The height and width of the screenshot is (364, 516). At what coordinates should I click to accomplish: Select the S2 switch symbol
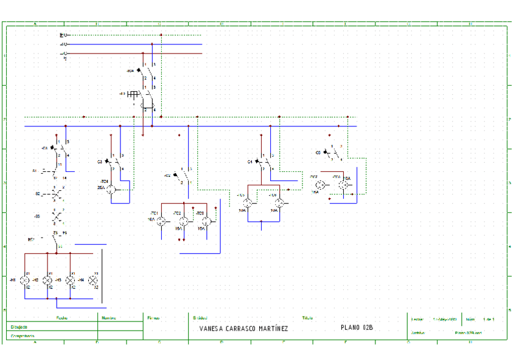point(56,194)
